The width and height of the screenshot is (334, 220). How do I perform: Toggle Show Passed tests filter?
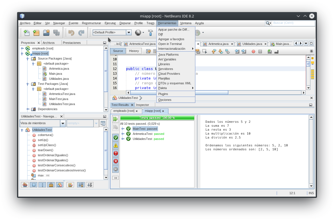(x=116, y=137)
